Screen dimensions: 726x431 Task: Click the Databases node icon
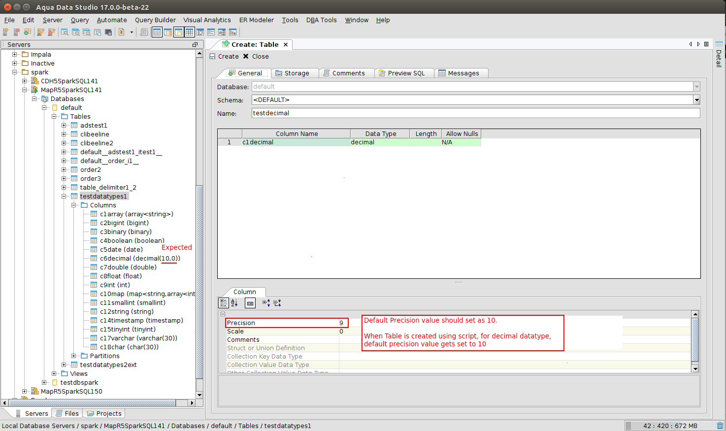[44, 99]
